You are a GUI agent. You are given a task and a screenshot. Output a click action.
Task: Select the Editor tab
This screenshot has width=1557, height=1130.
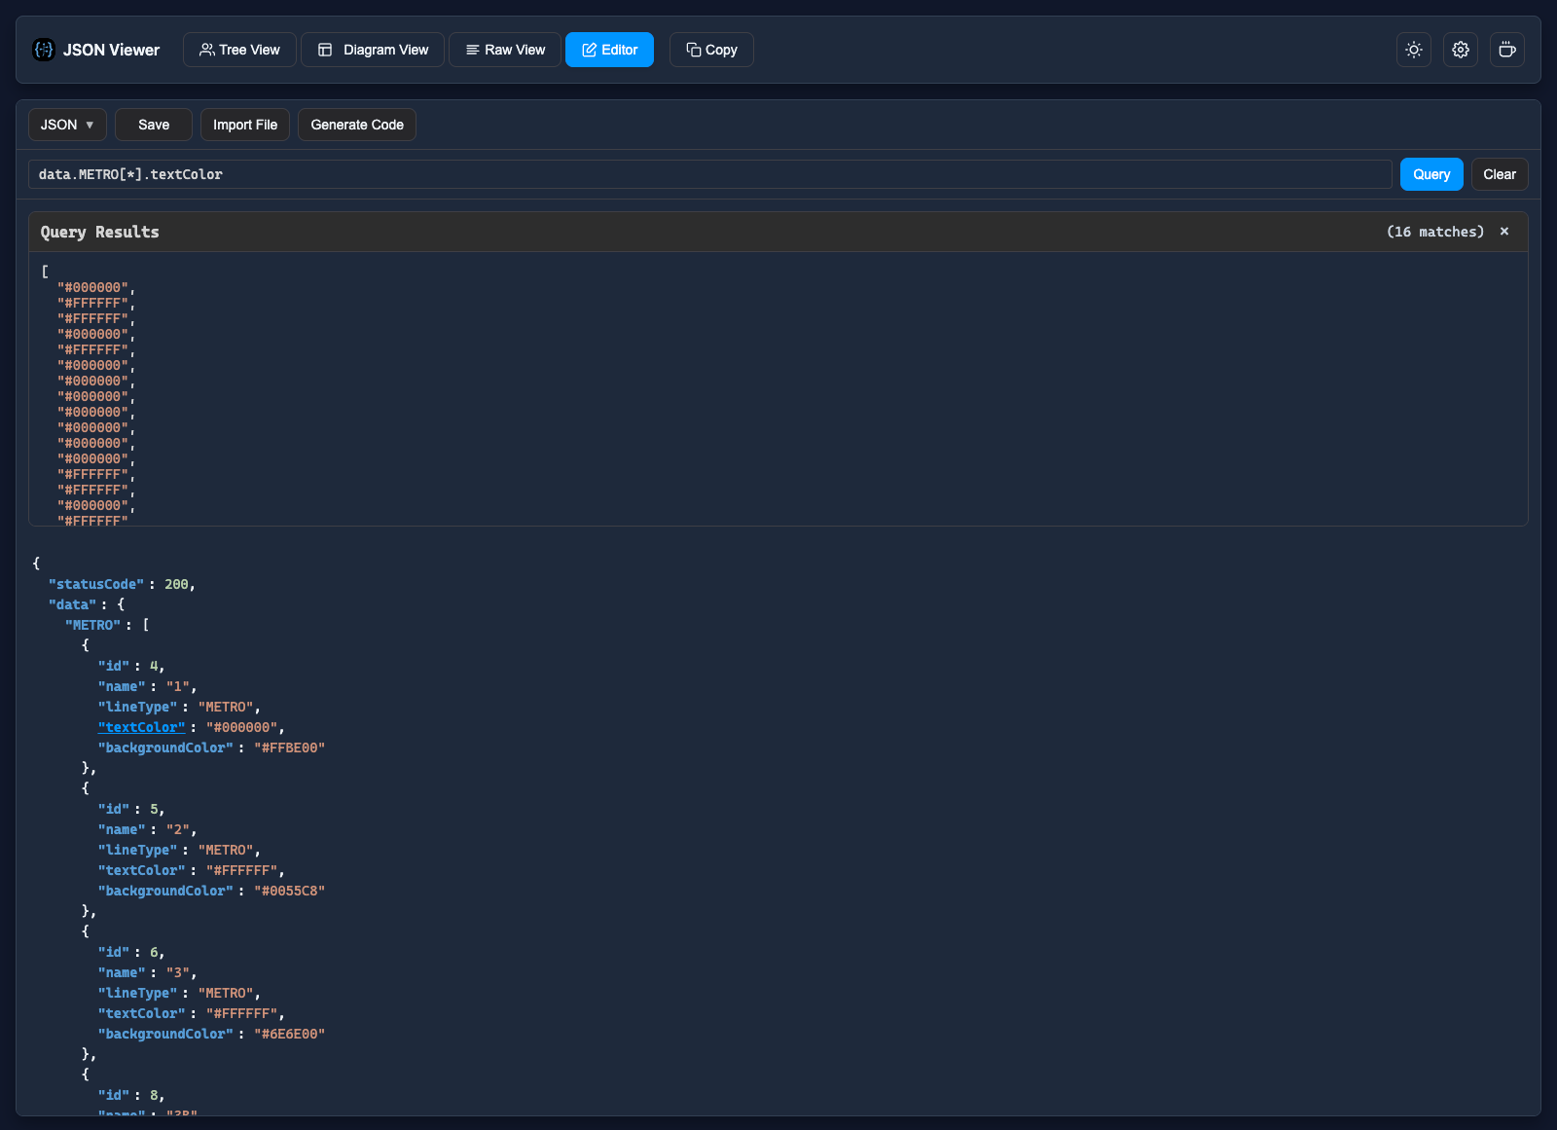(609, 50)
